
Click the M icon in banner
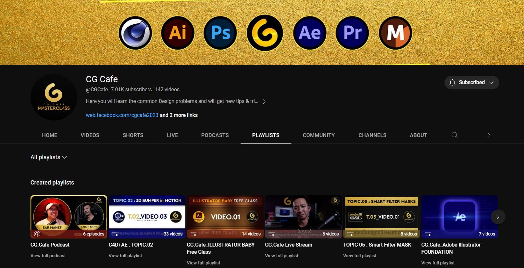tap(395, 33)
